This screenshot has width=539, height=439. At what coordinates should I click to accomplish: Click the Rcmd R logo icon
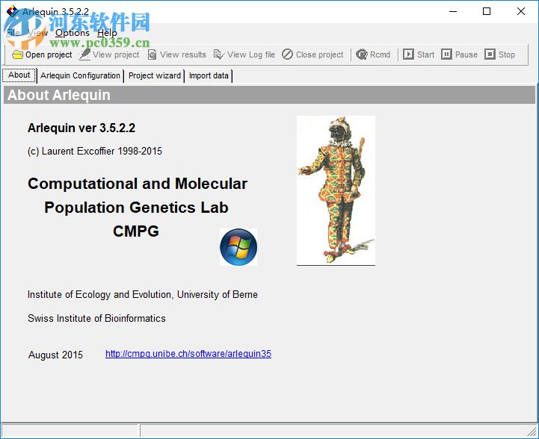pos(362,55)
